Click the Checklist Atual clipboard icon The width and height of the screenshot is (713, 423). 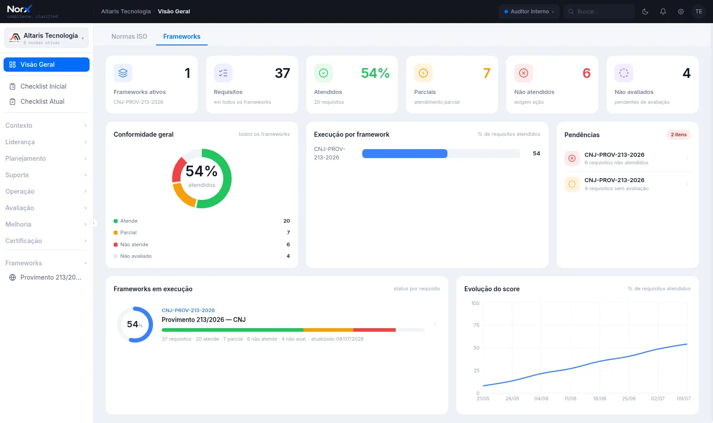pyautogui.click(x=12, y=102)
